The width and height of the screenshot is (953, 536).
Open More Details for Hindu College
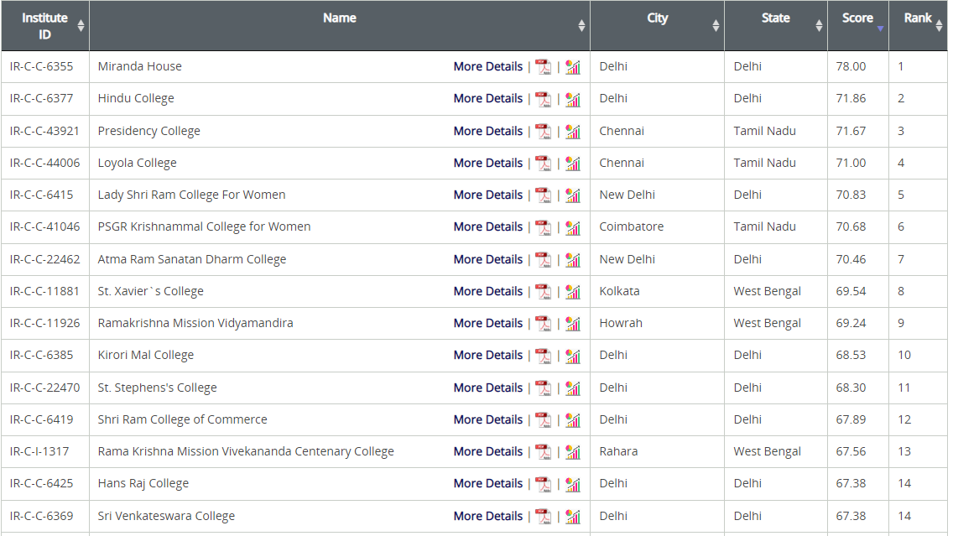tap(488, 98)
